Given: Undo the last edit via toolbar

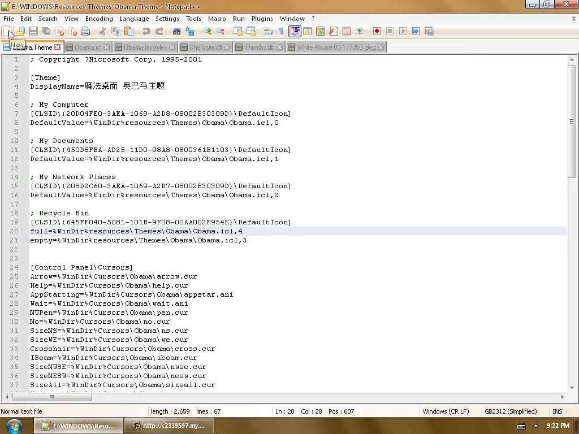Looking at the screenshot, I should click(x=146, y=32).
